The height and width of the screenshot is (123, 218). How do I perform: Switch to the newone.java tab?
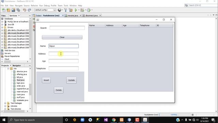click(x=73, y=15)
